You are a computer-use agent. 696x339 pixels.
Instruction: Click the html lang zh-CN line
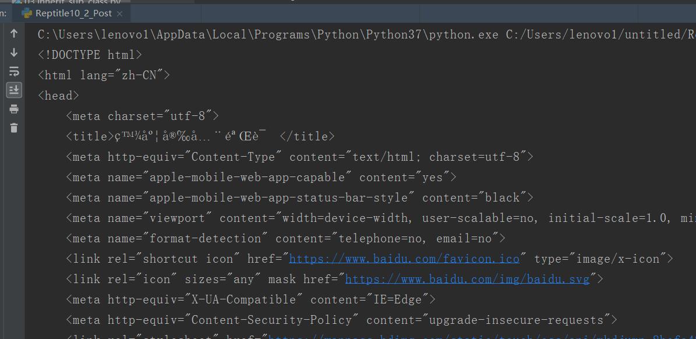click(x=104, y=75)
